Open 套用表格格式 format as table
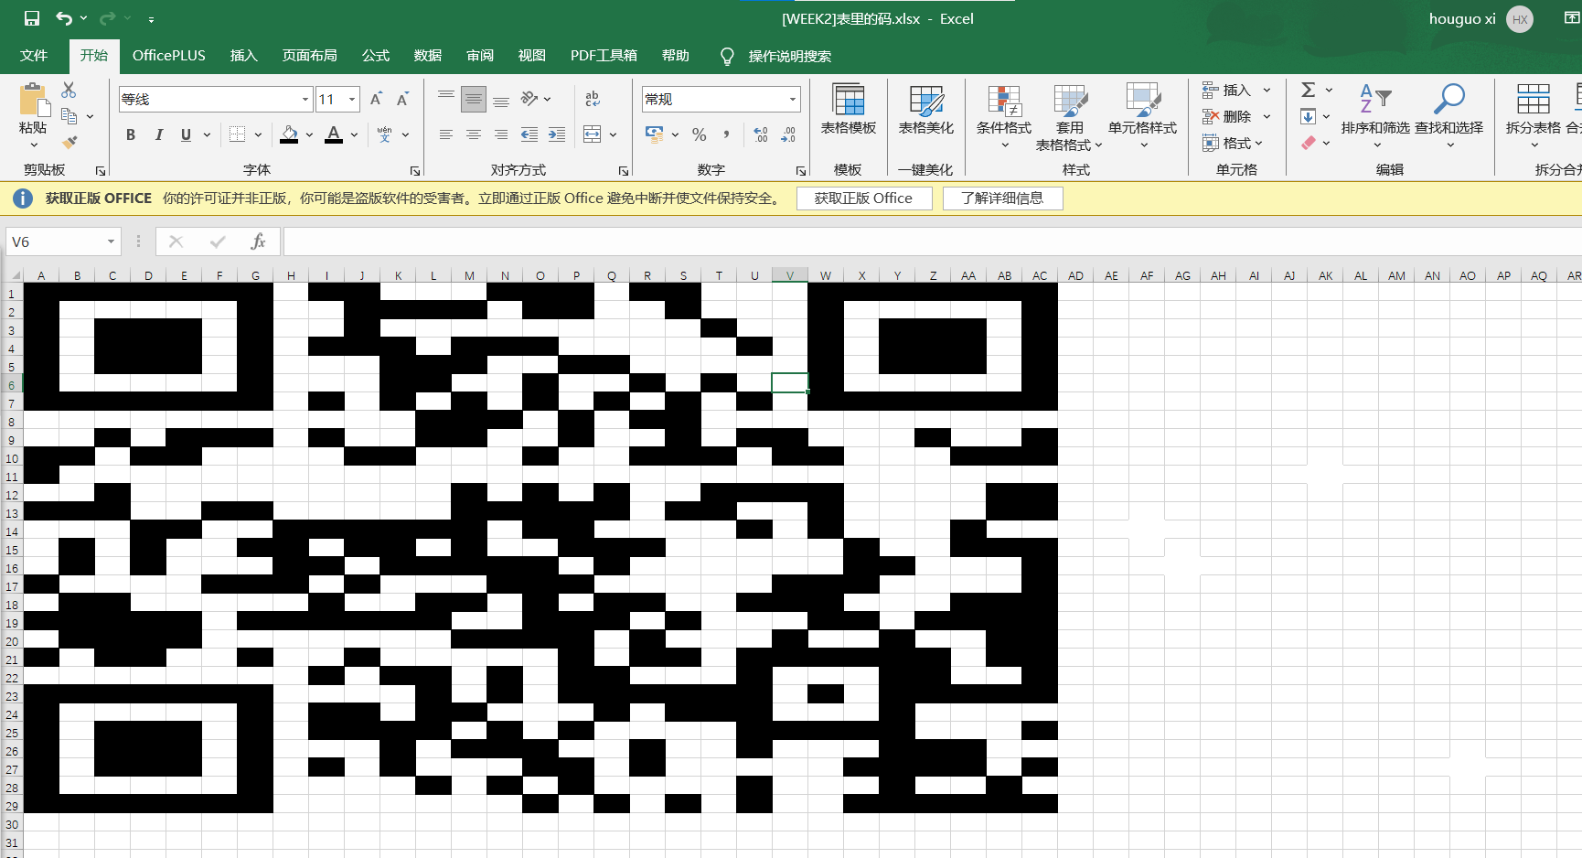The height and width of the screenshot is (858, 1582). click(1069, 117)
